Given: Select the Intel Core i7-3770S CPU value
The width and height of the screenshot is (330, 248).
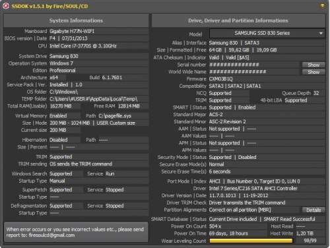Looking at the screenshot, I should pyautogui.click(x=82, y=46).
